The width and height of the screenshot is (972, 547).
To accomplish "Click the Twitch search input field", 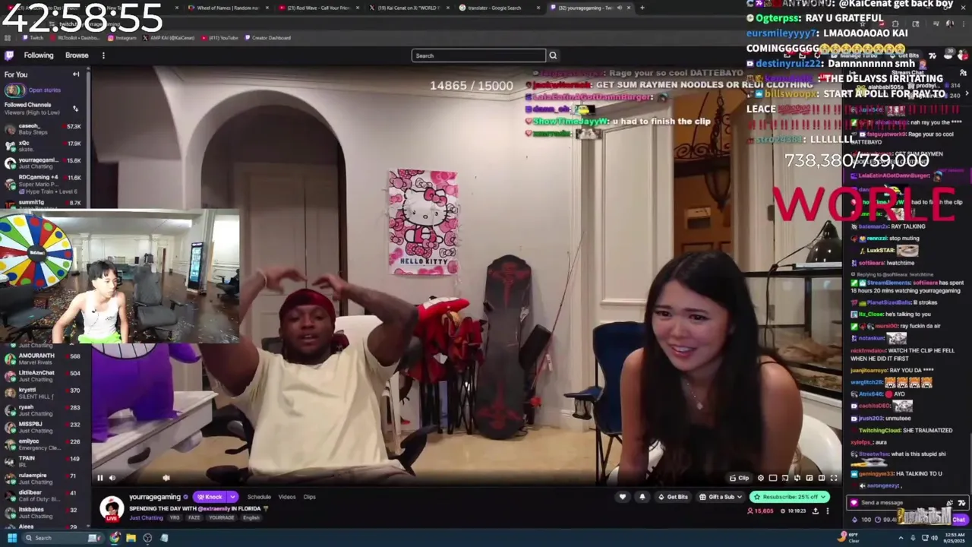I will coord(478,55).
